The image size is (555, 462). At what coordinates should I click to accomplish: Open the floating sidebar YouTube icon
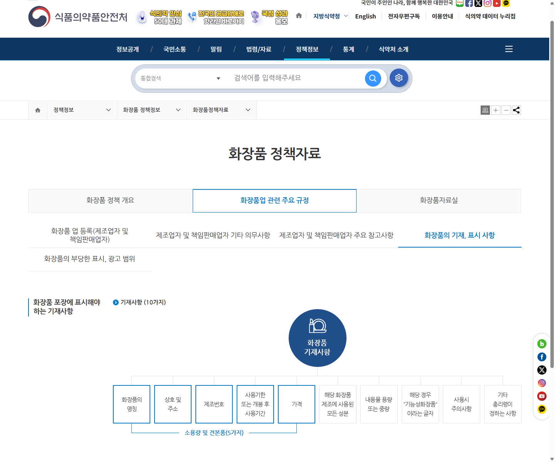(x=542, y=396)
